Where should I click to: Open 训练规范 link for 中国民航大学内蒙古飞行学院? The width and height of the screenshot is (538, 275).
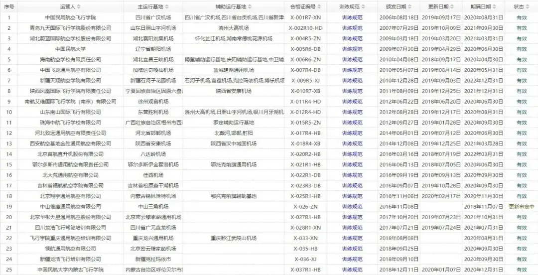352,270
